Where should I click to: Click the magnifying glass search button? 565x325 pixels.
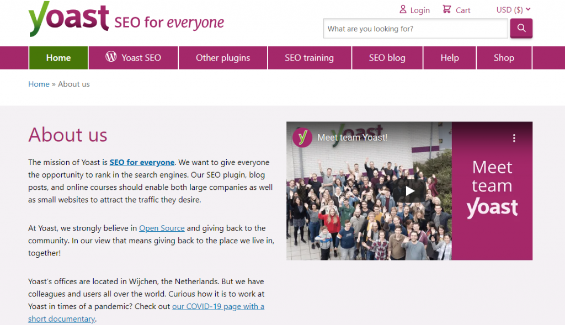(521, 28)
